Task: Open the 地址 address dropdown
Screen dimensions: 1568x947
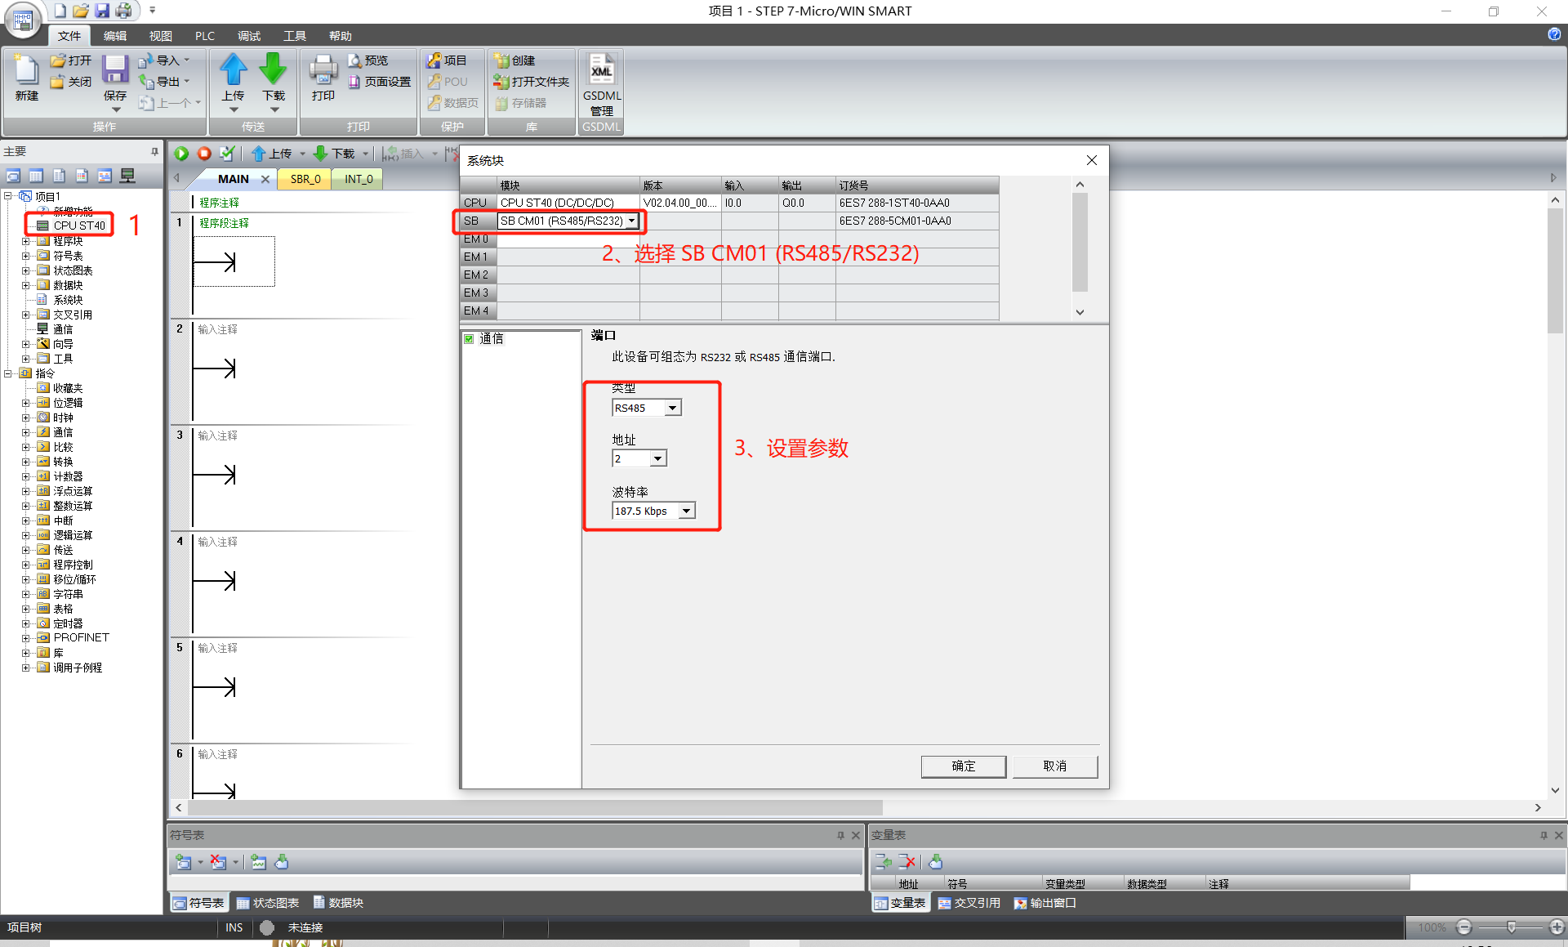Action: coord(658,458)
